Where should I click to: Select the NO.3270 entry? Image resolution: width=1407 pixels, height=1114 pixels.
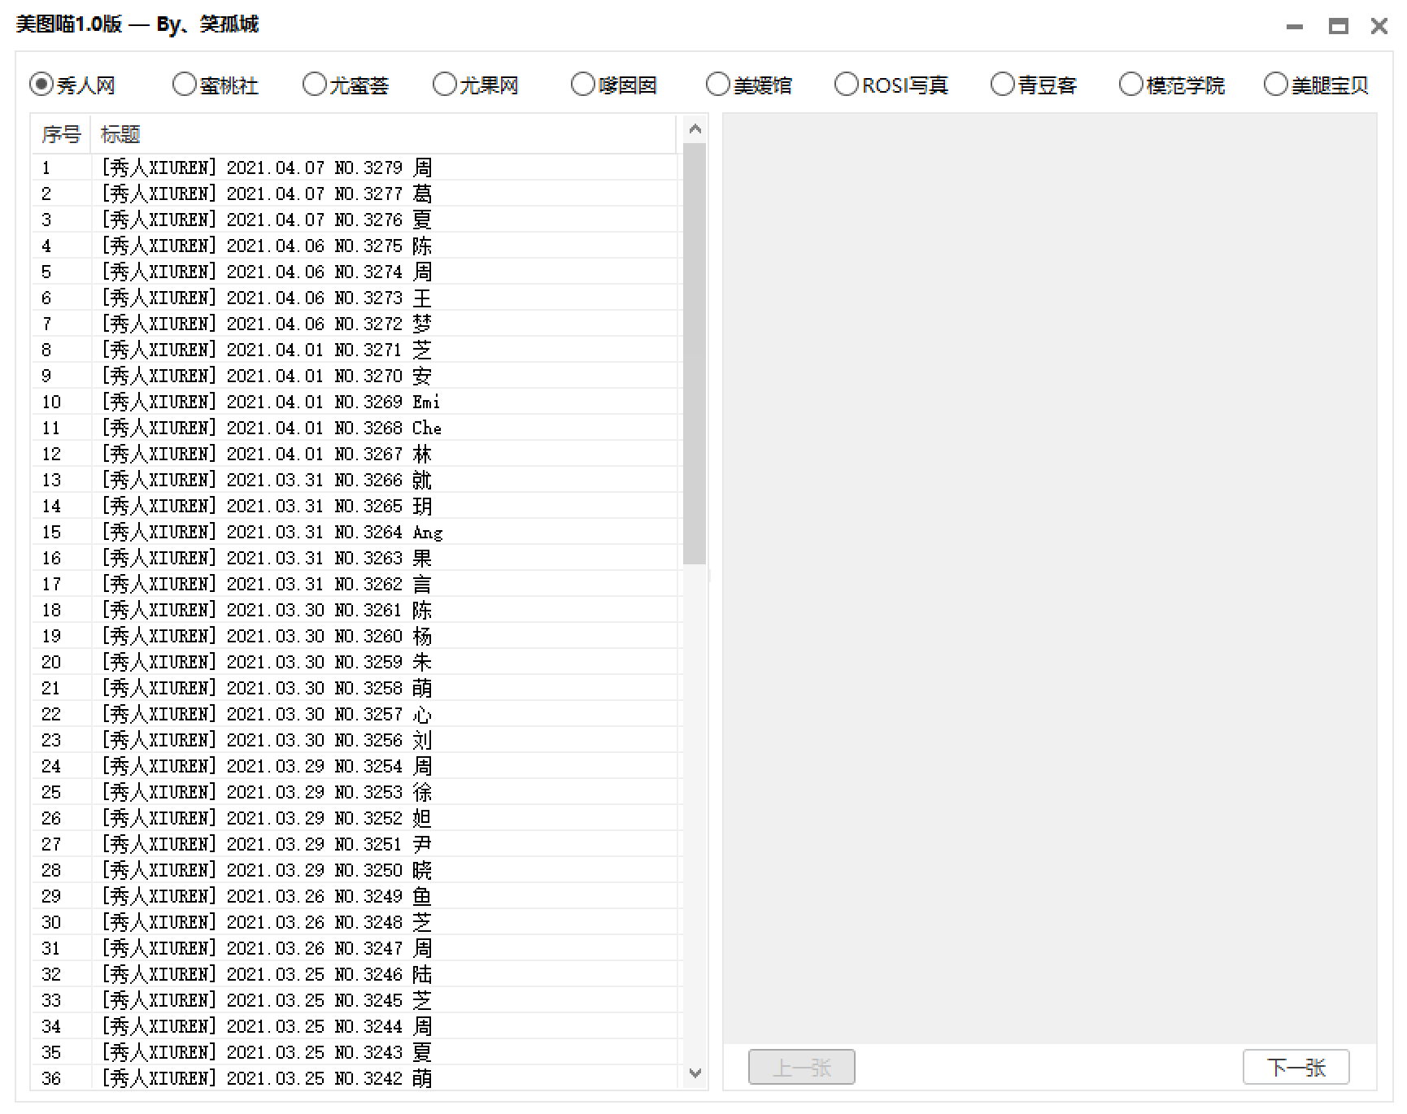click(355, 376)
